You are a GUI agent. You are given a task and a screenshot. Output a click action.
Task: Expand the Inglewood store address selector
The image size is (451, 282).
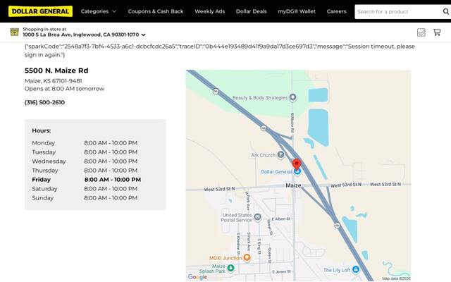click(x=85, y=35)
